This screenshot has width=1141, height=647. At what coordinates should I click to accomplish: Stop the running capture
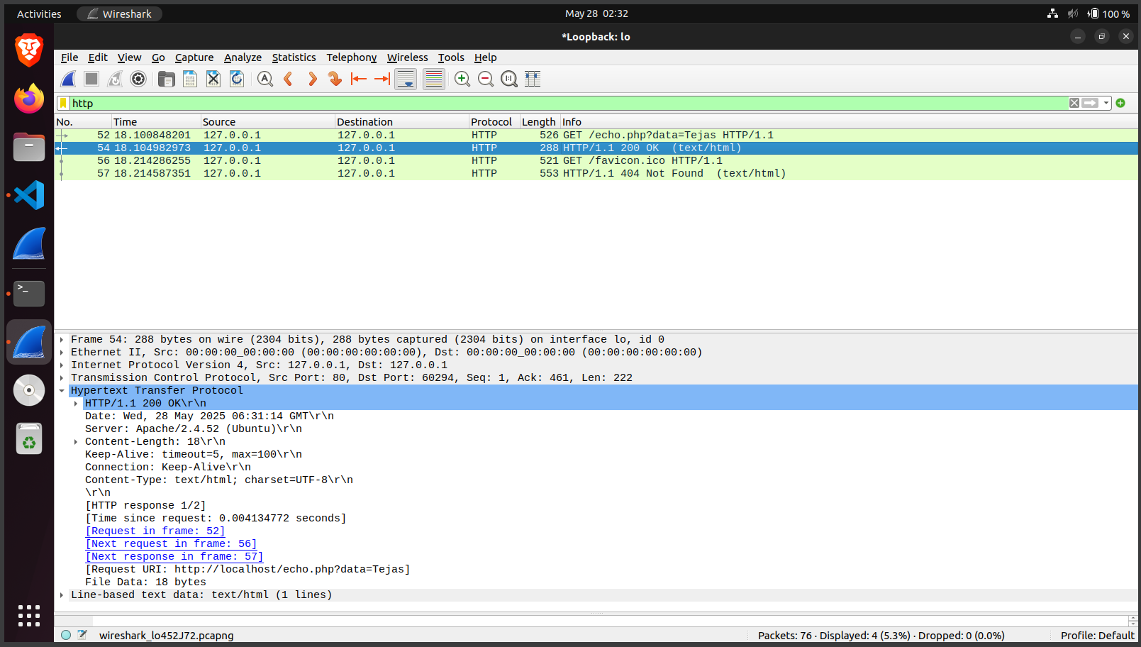click(91, 79)
